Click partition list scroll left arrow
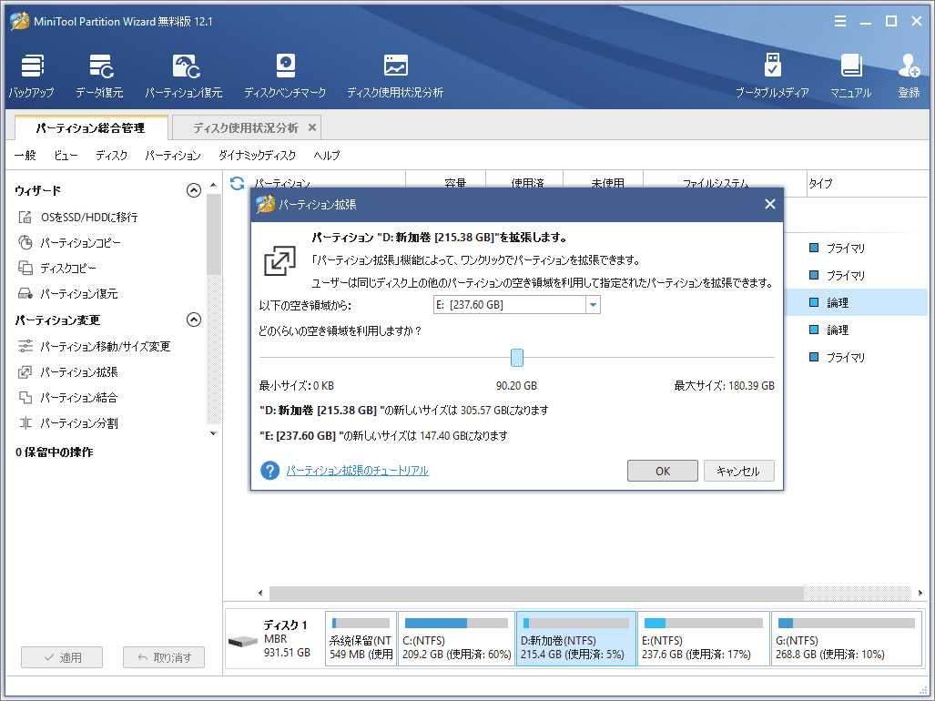935x701 pixels. pos(260,593)
